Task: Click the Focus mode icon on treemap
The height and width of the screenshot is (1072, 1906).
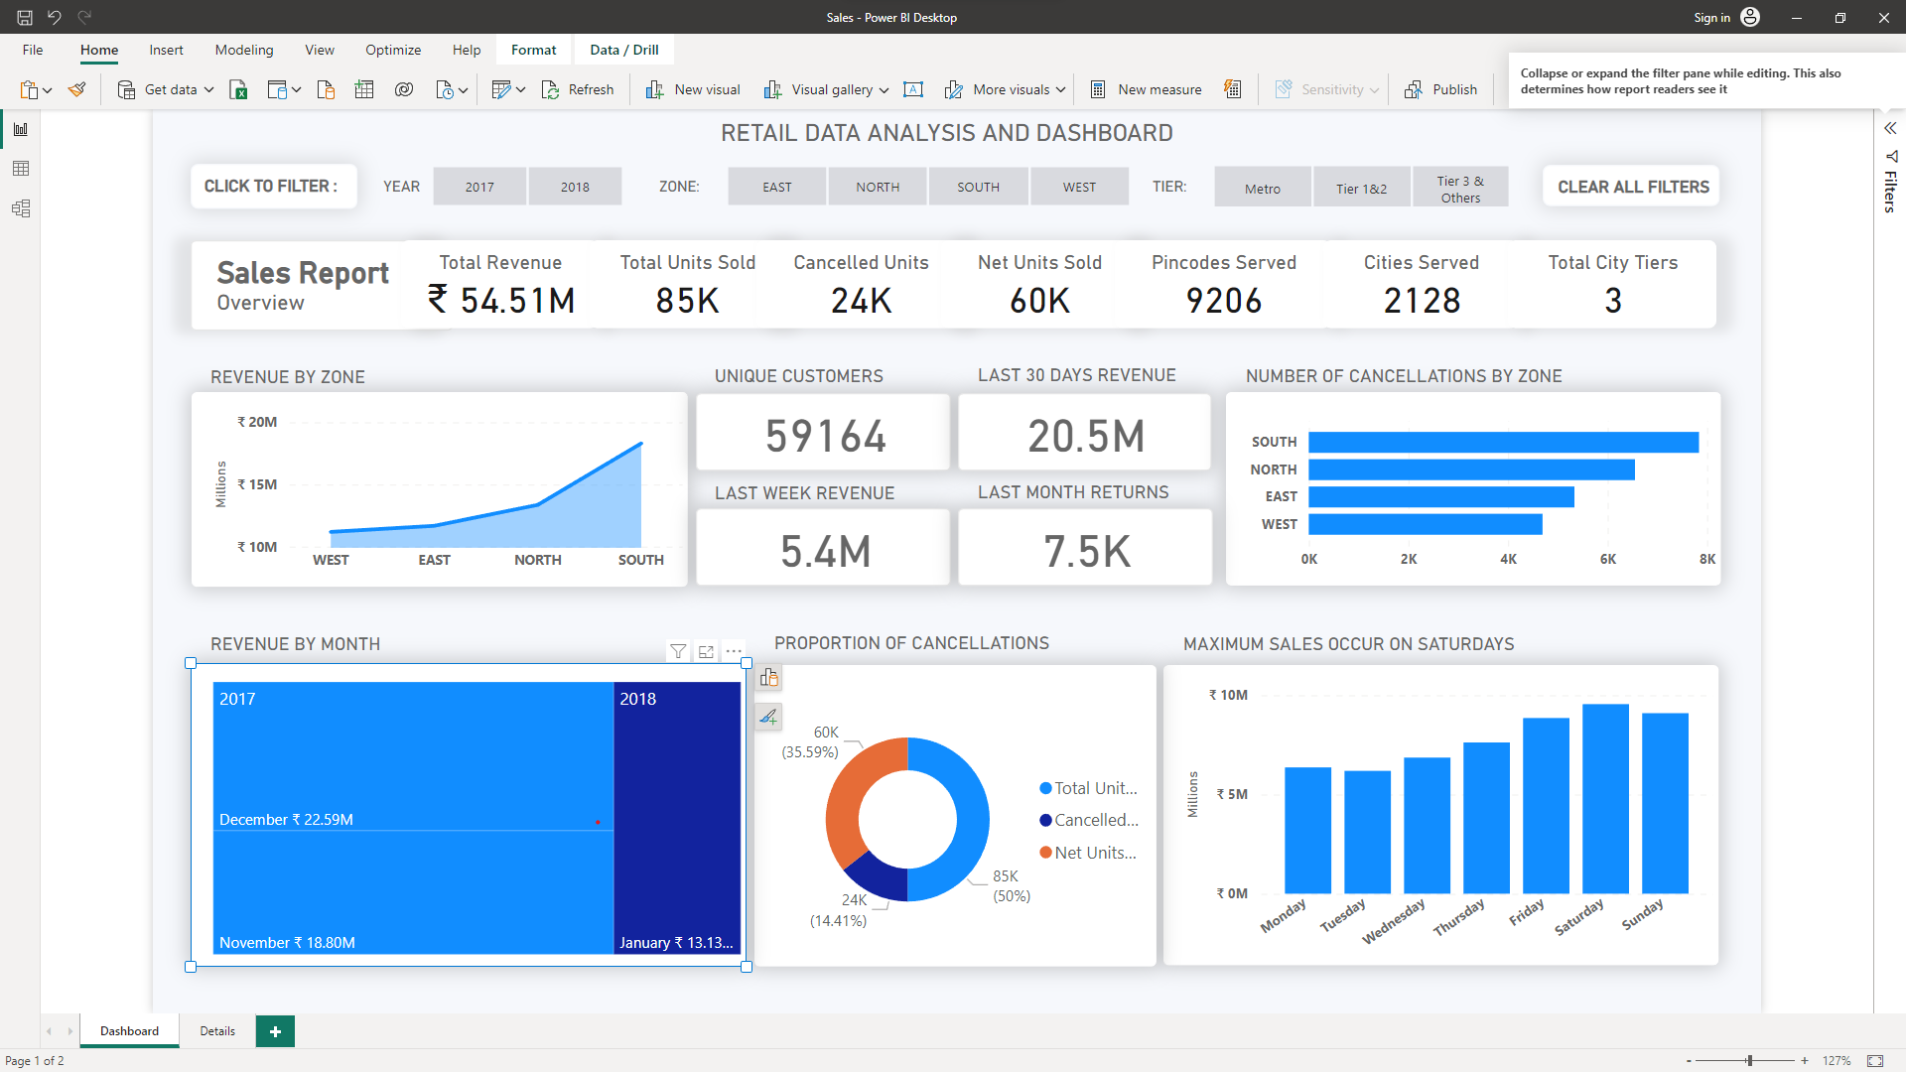Action: coord(706,652)
